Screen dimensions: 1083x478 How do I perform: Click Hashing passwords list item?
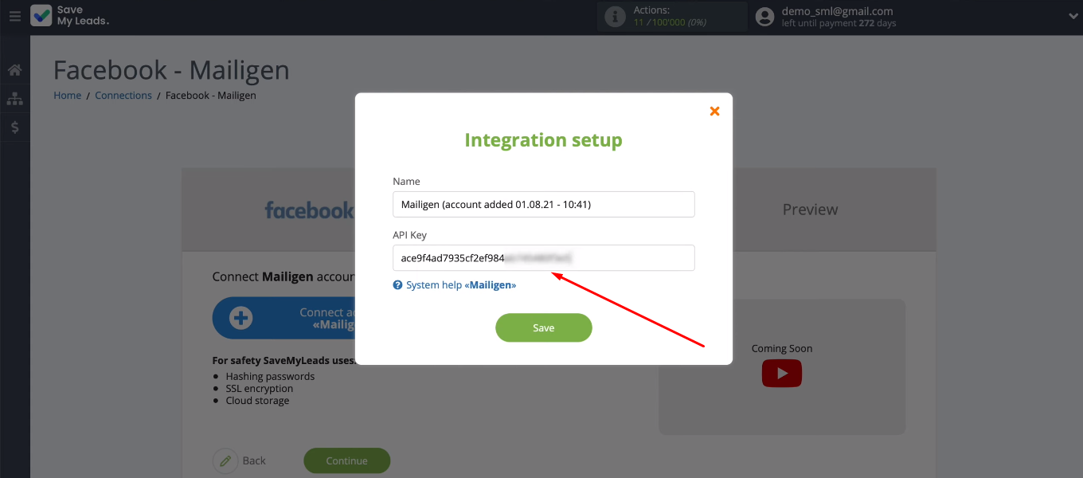point(270,376)
